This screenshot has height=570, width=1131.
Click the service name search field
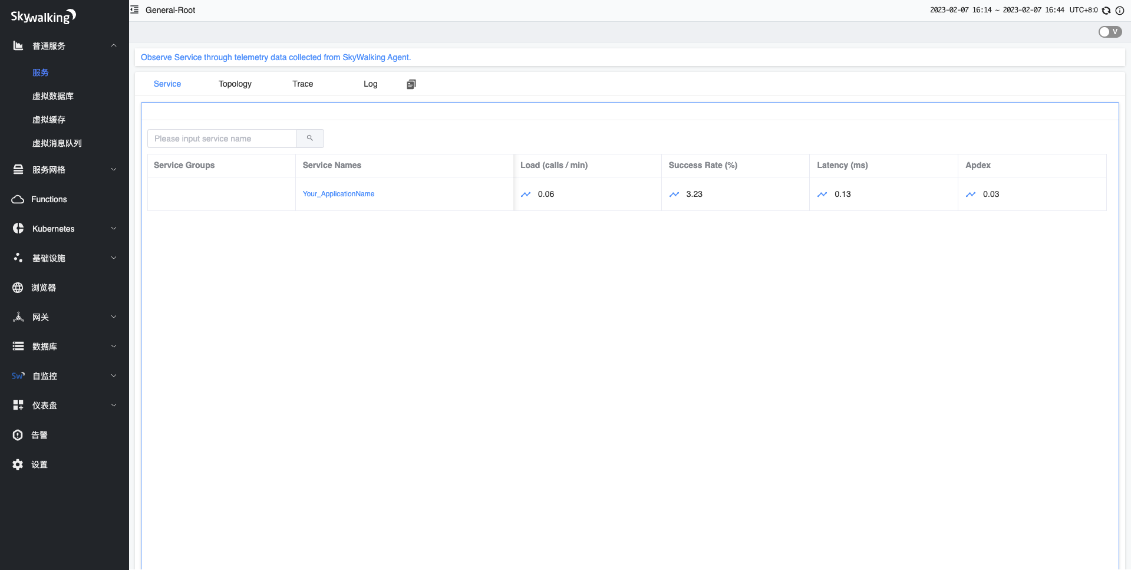222,139
